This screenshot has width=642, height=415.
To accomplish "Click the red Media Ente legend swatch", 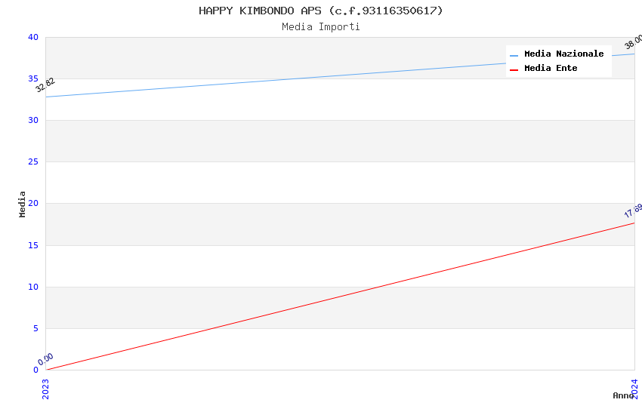I will coord(514,70).
